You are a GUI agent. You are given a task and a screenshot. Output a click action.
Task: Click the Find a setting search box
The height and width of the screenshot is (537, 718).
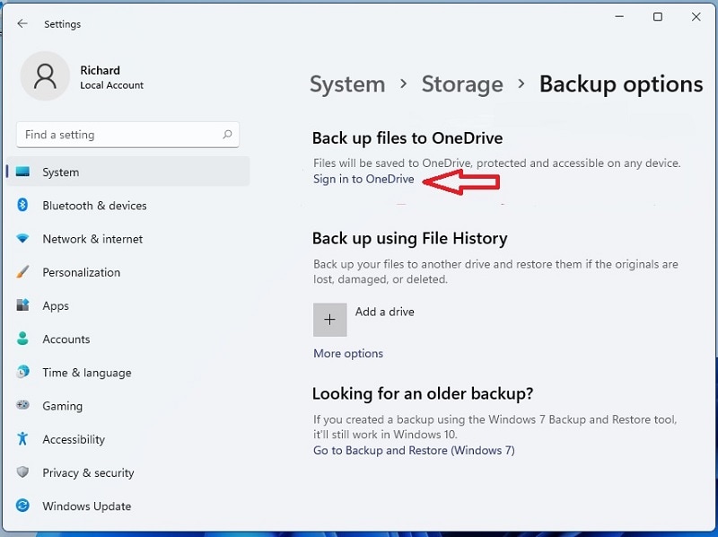[117, 135]
